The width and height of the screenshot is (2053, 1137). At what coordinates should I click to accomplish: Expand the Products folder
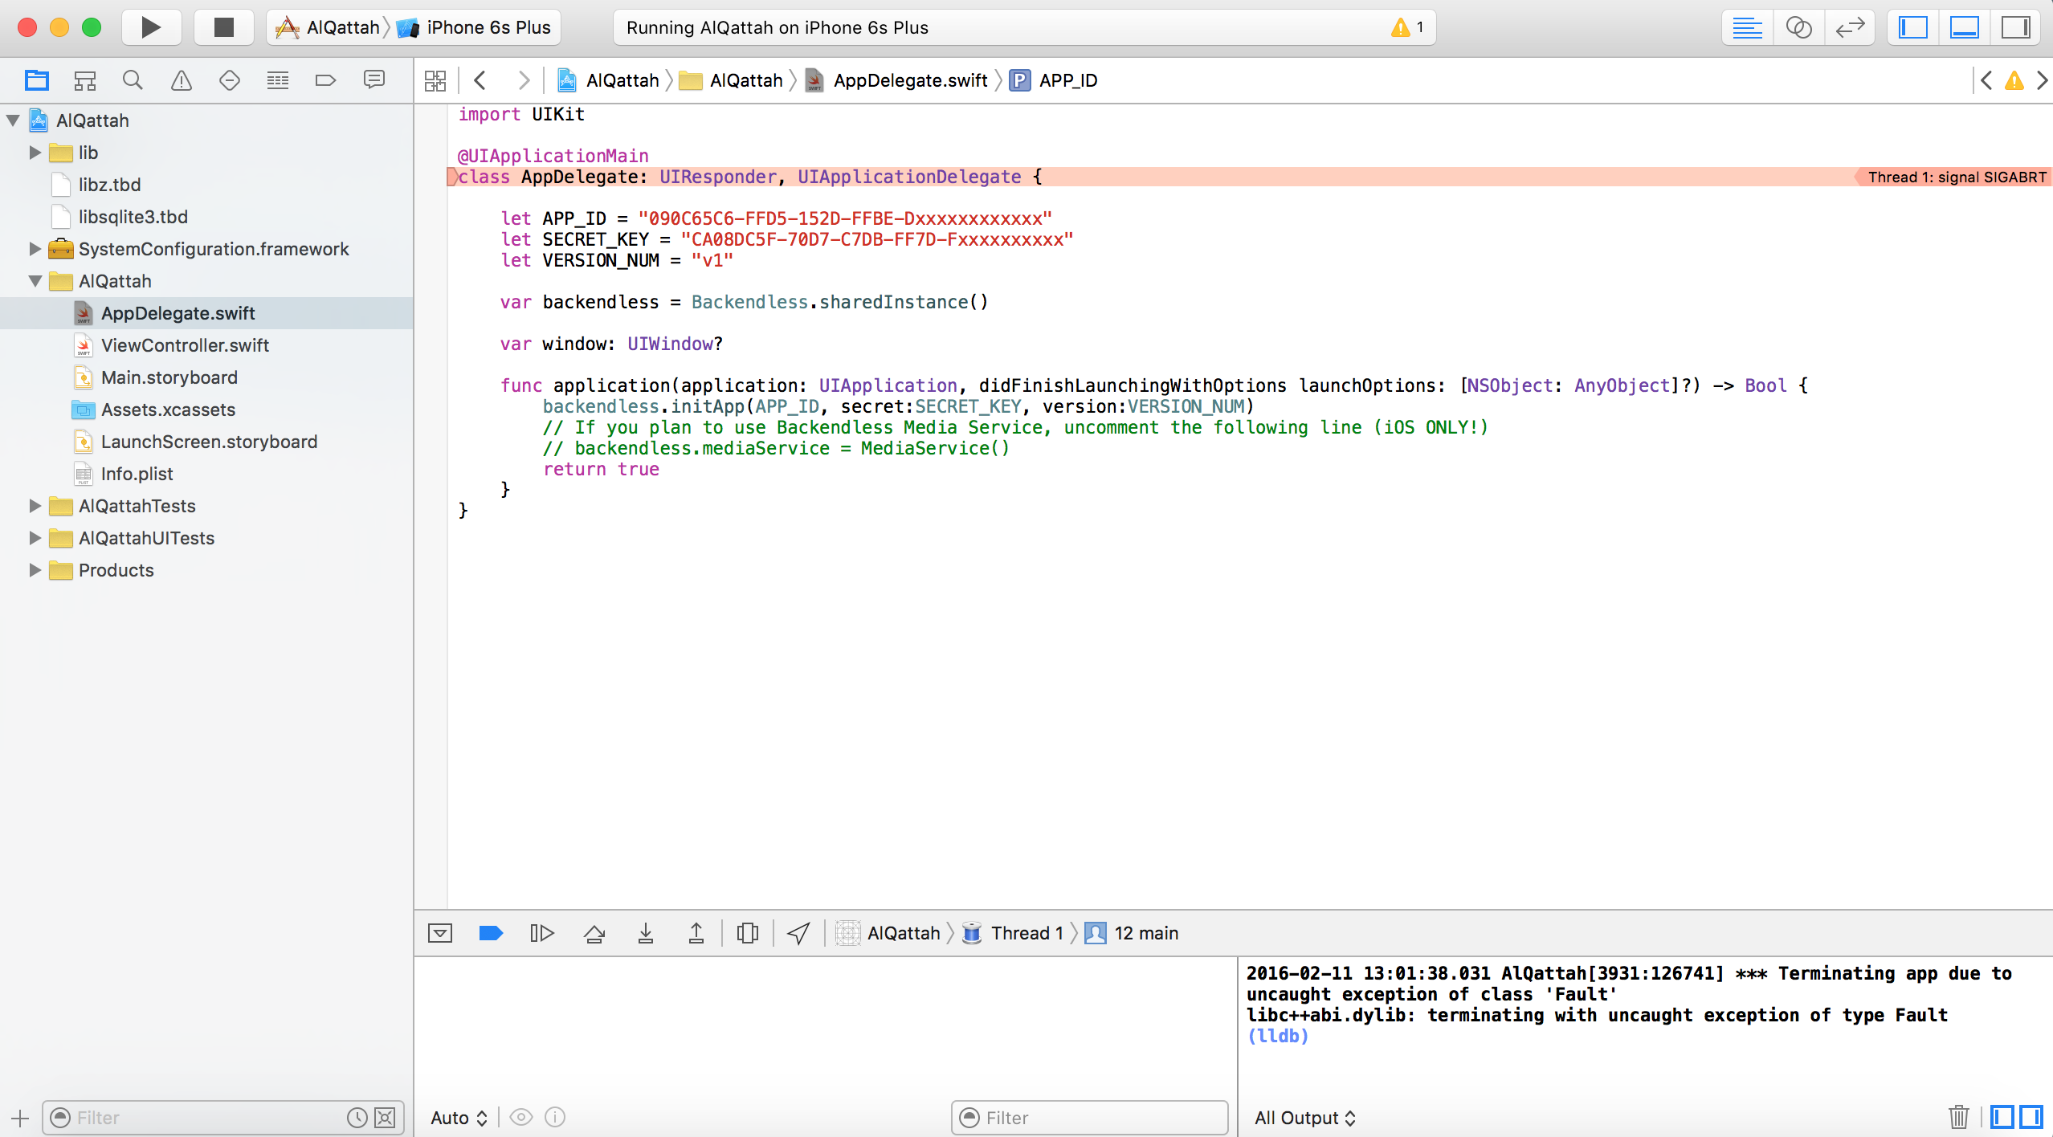pos(35,570)
